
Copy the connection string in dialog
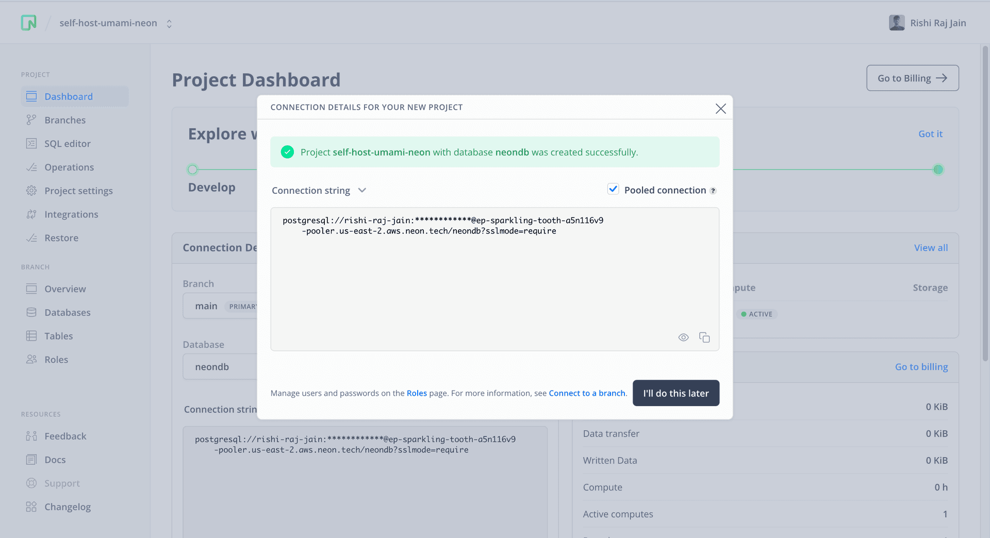tap(704, 338)
